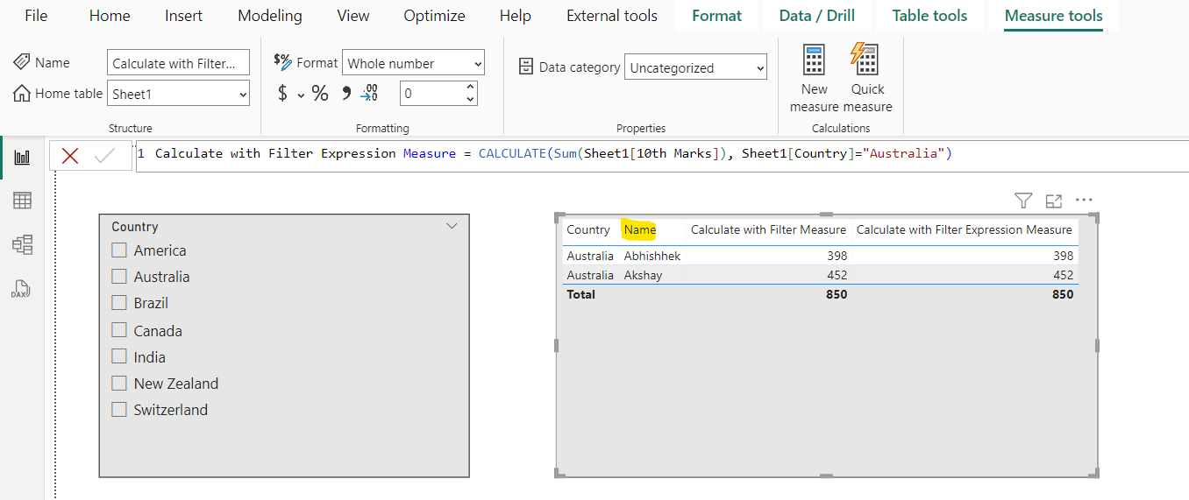
Task: Cancel the formula edit with X
Action: point(70,156)
